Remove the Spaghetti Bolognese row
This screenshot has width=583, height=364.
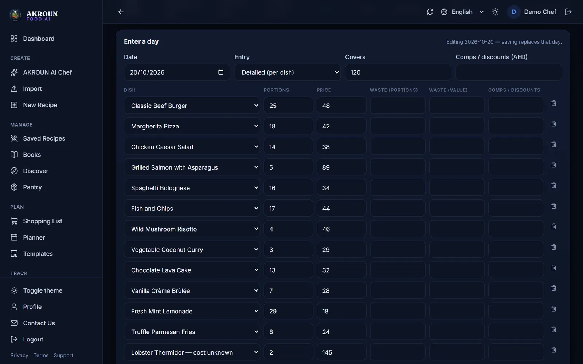[x=553, y=186]
